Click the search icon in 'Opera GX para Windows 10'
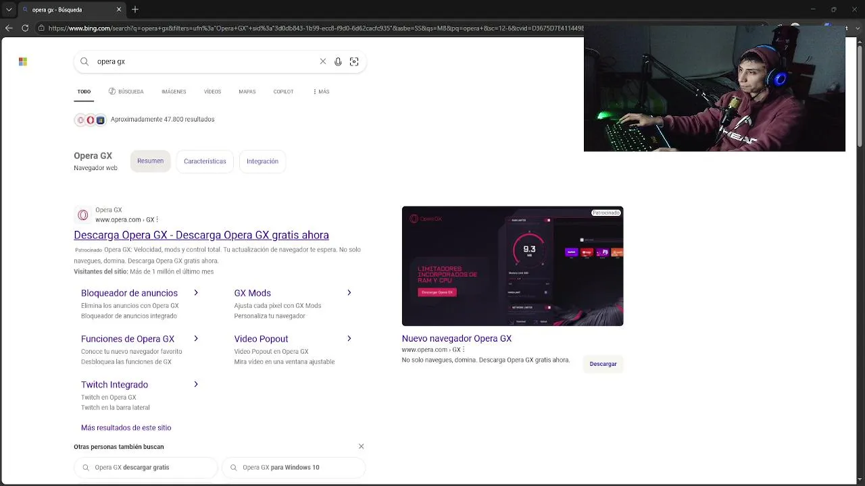 234,467
